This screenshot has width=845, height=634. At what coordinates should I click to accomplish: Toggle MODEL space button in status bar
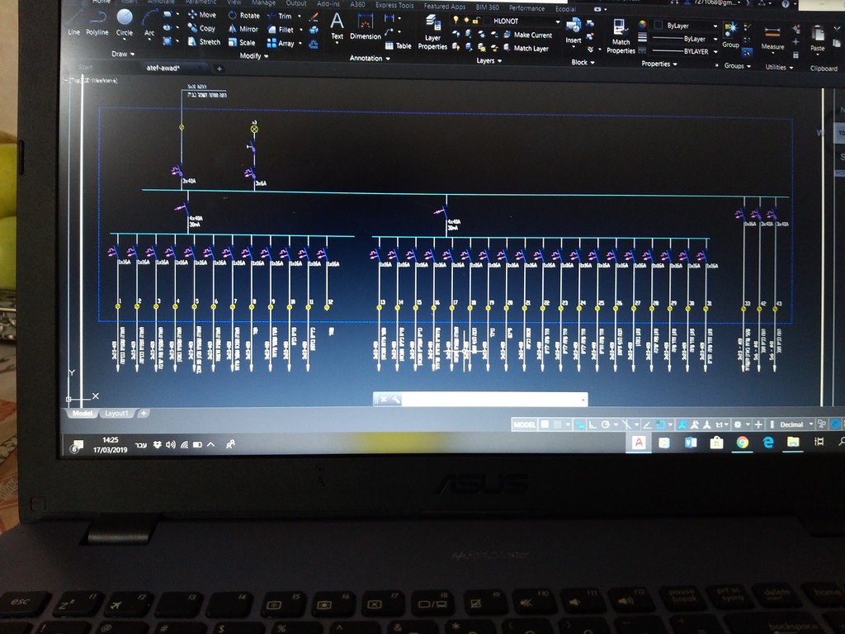(524, 424)
